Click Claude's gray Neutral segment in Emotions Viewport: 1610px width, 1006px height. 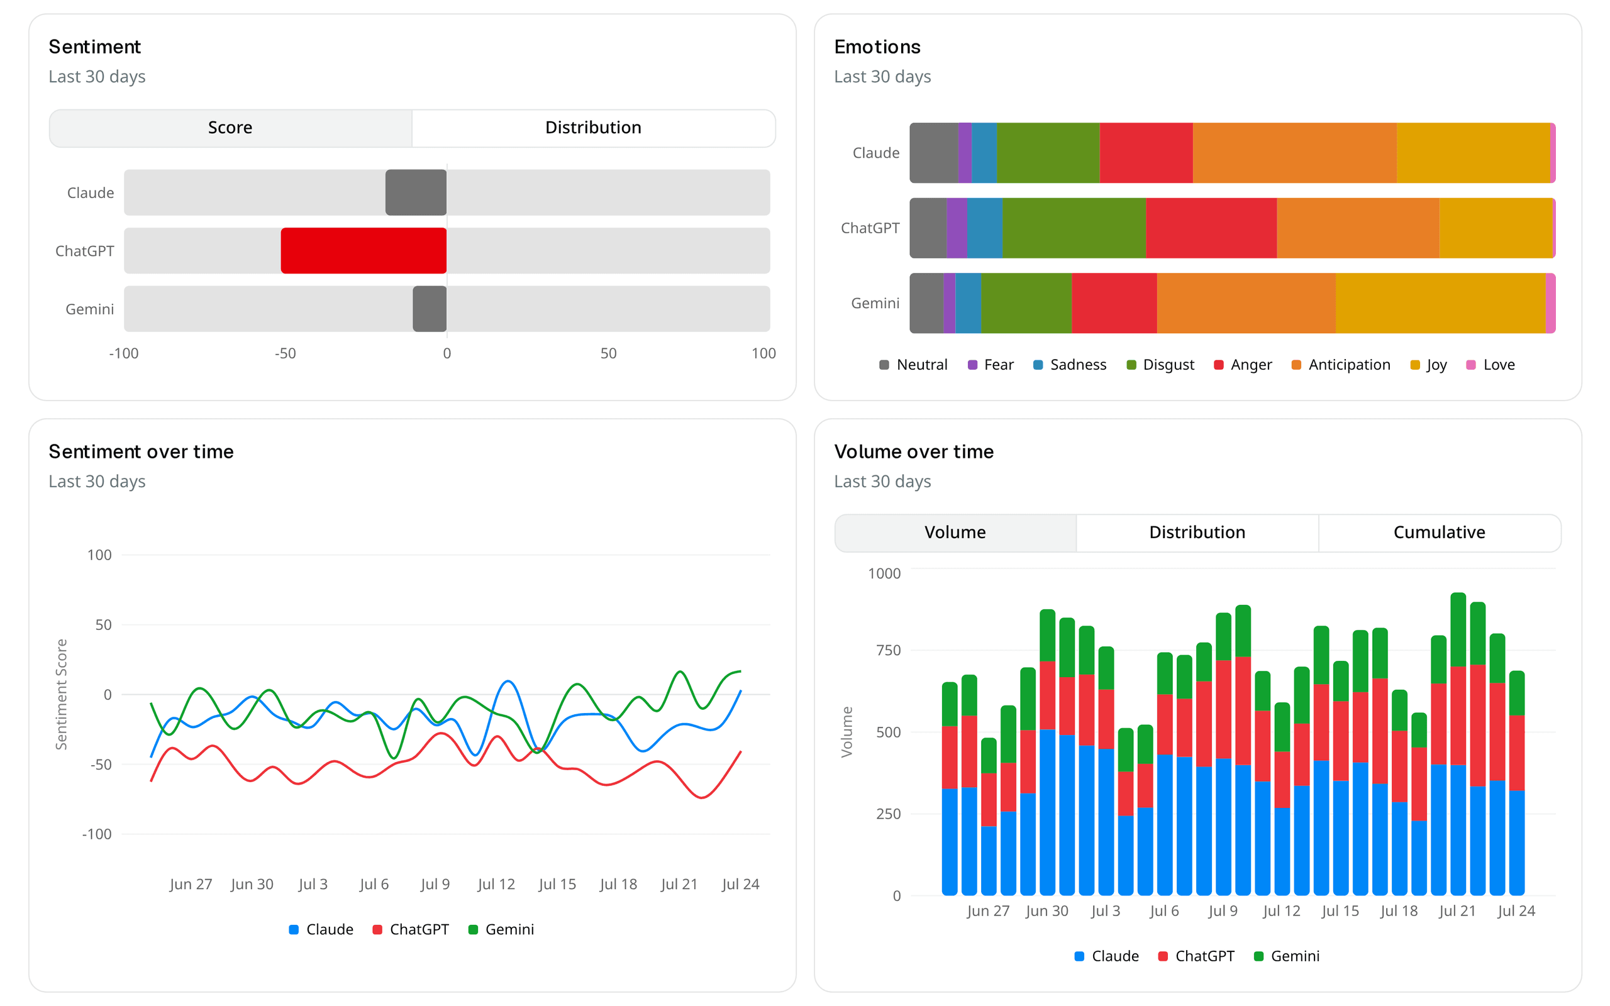934,153
